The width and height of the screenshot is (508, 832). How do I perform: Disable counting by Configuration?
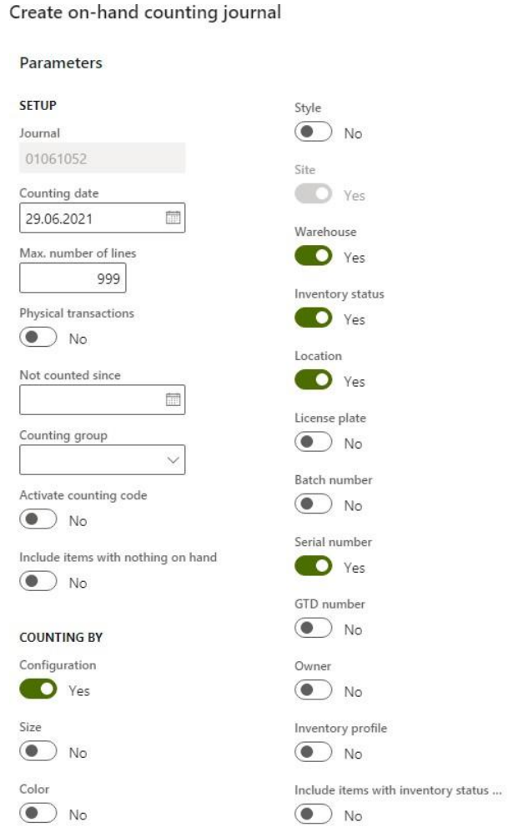(38, 689)
